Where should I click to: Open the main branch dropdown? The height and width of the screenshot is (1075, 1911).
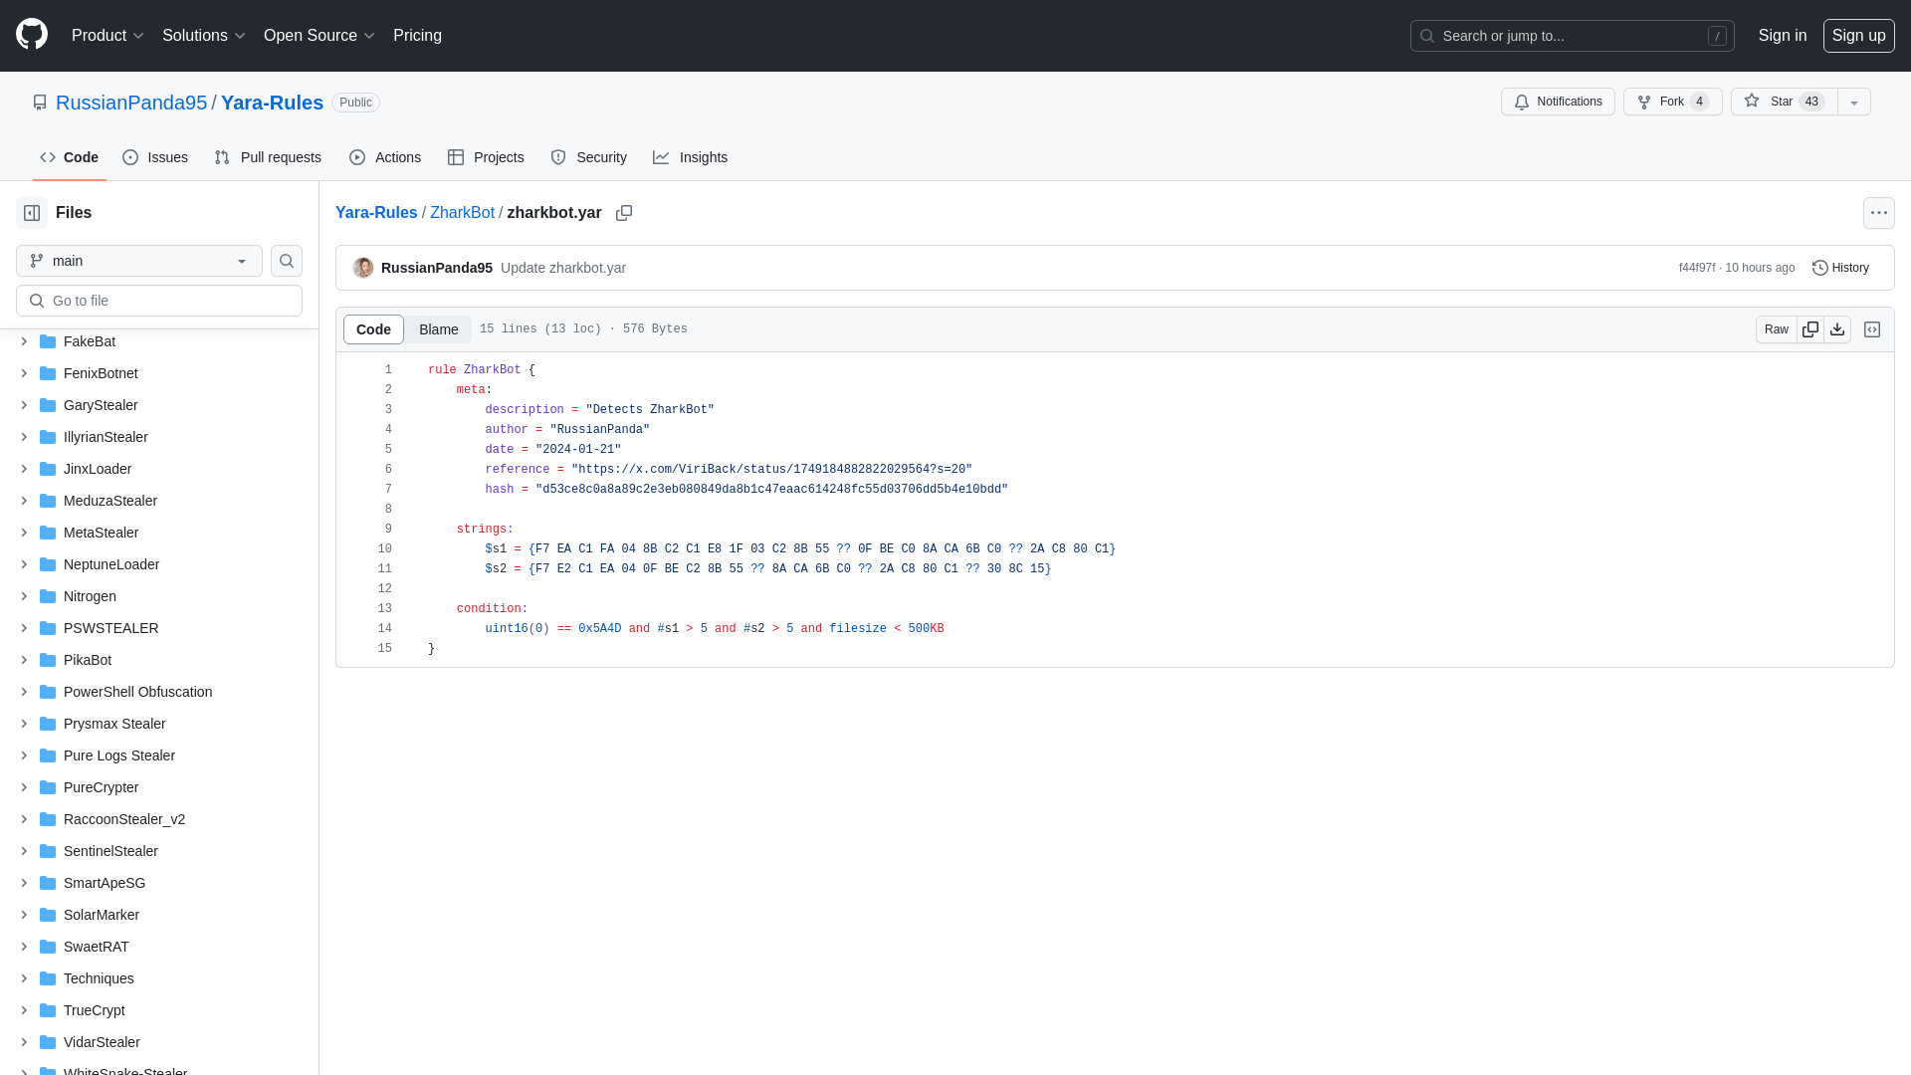[x=139, y=261]
